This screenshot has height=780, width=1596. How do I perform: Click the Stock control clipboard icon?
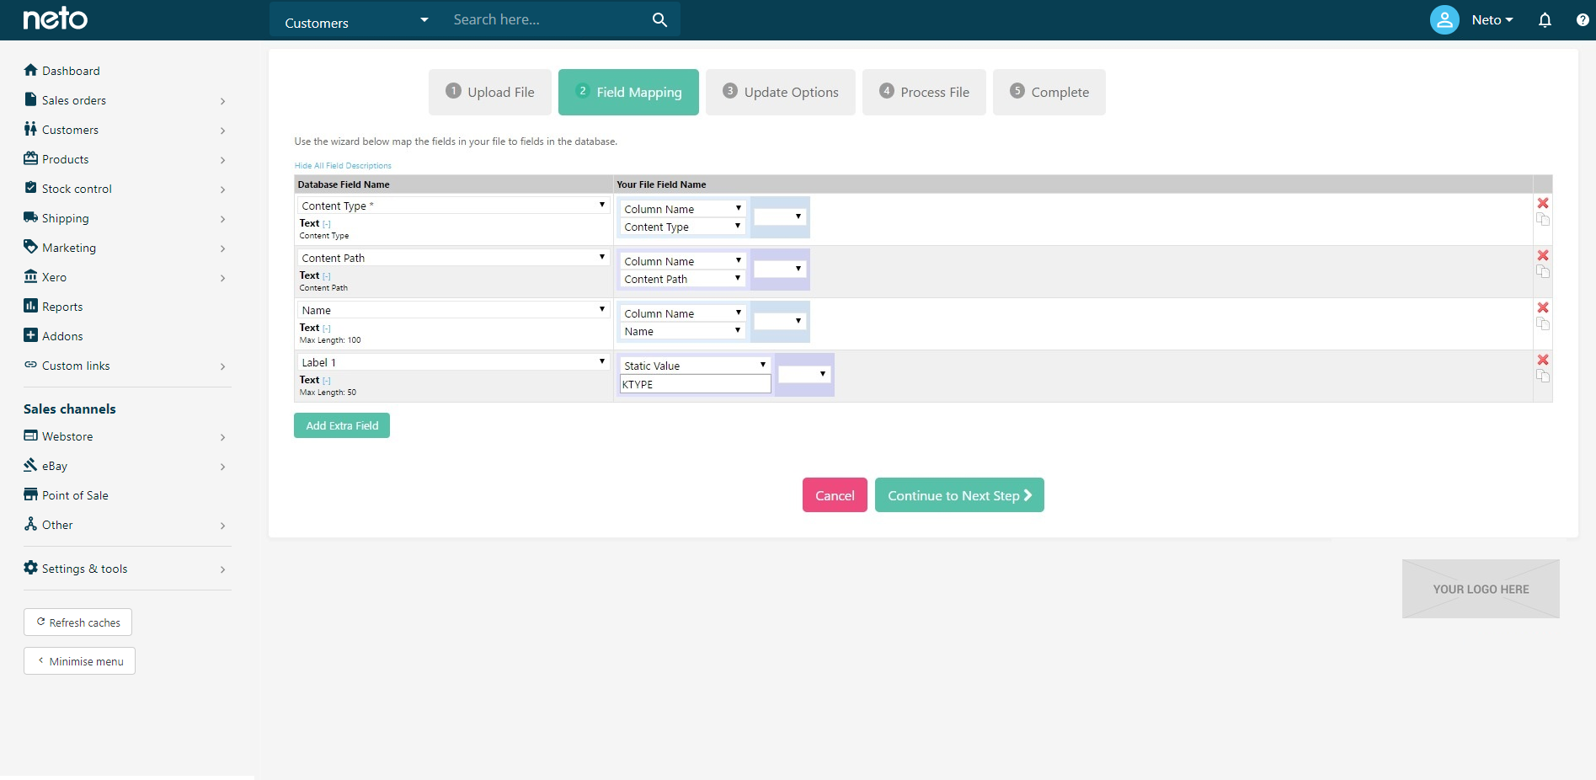pos(30,188)
